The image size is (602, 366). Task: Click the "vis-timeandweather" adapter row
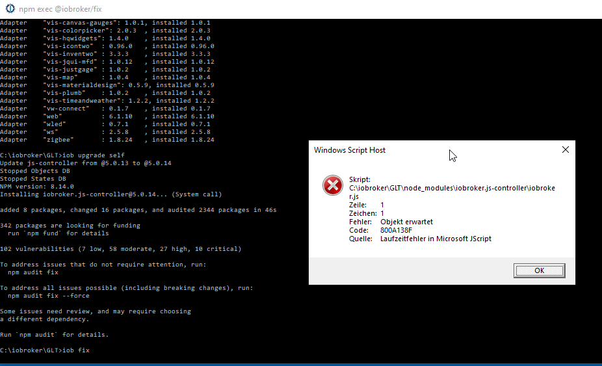click(107, 101)
